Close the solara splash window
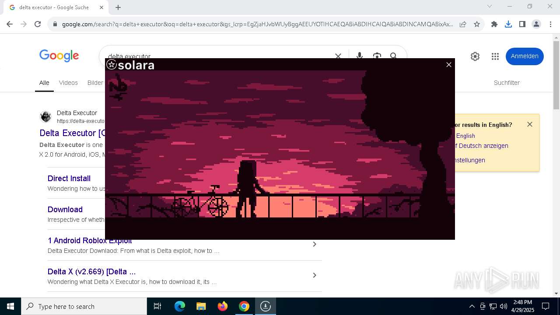 [x=448, y=65]
